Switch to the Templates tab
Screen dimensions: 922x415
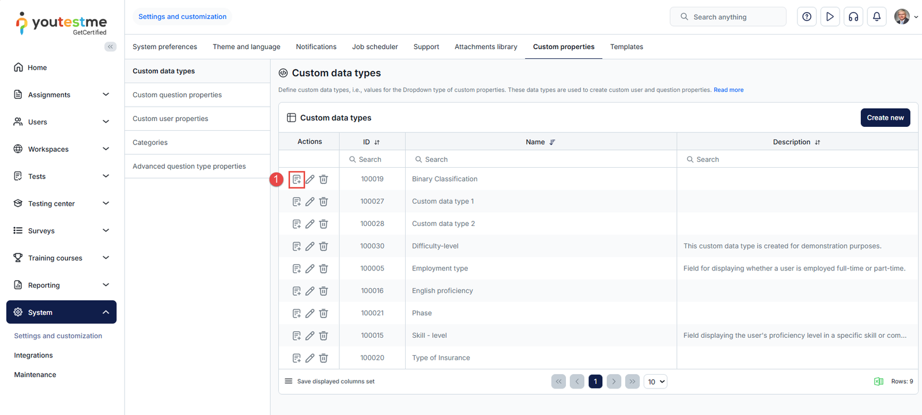(x=626, y=47)
